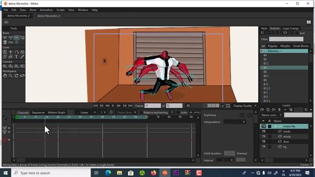Viewport: 315px width, 177px height.
Task: Select the Rotate Workspace tool
Action: tap(16, 76)
